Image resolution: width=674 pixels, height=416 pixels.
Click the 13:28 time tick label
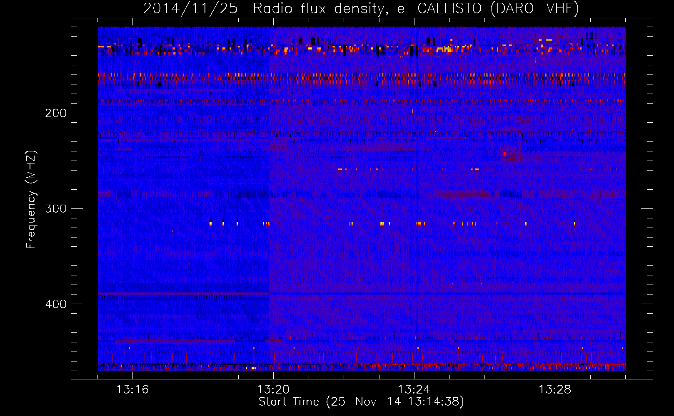pos(555,390)
